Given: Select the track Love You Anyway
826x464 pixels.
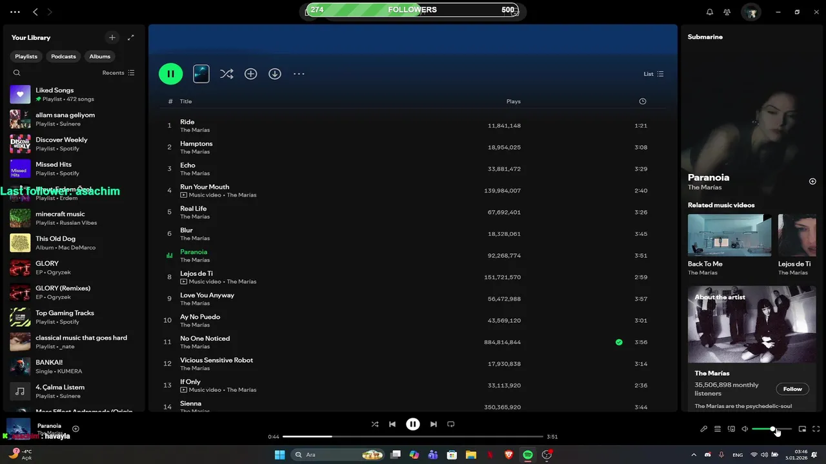Looking at the screenshot, I should [x=413, y=298].
